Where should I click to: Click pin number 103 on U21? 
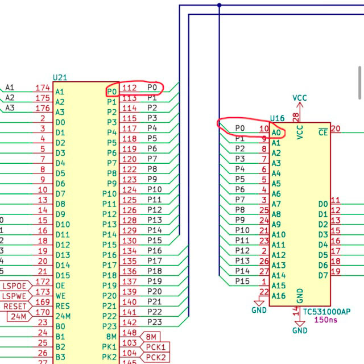[x=129, y=343]
